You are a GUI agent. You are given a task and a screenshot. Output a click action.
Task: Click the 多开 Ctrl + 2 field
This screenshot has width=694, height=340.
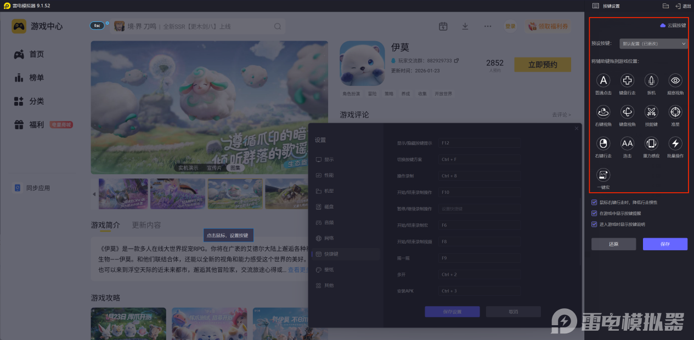[x=479, y=274]
